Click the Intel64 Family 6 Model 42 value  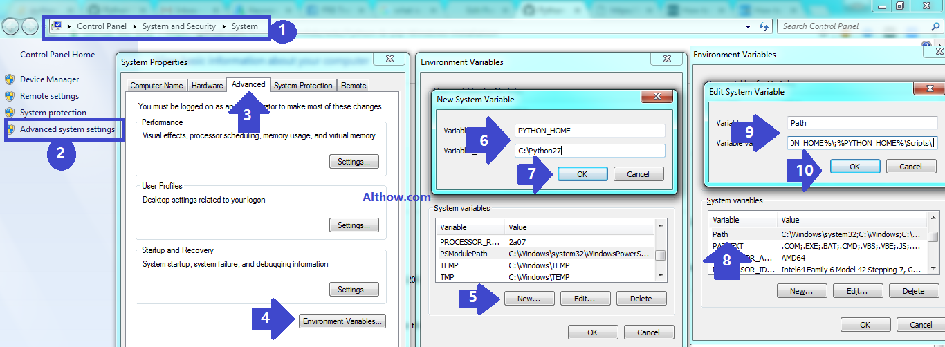(x=851, y=269)
